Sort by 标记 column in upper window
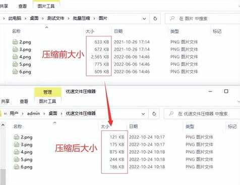 tap(217, 31)
